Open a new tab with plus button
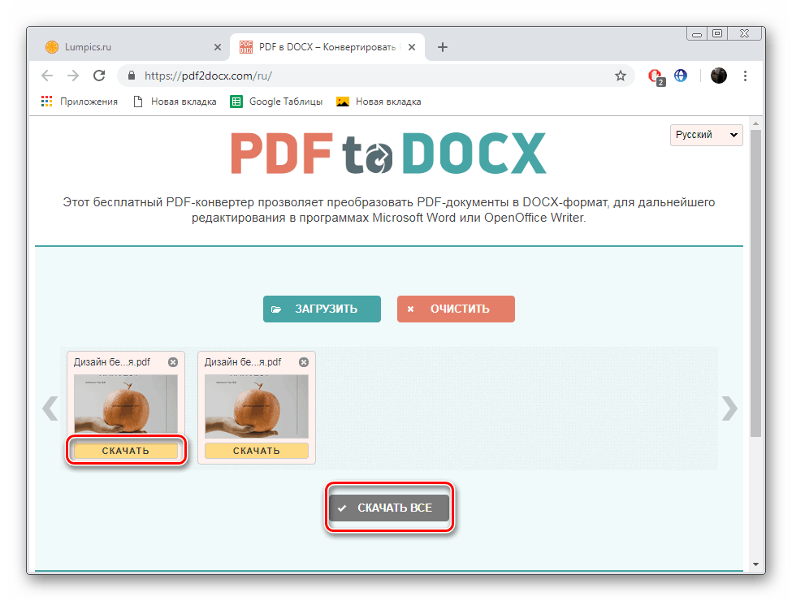The image size is (792, 601). click(x=443, y=47)
